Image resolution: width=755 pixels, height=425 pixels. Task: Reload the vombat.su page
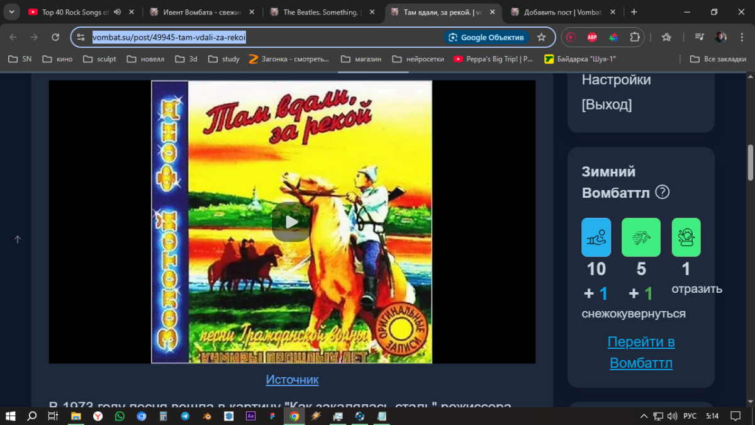55,37
